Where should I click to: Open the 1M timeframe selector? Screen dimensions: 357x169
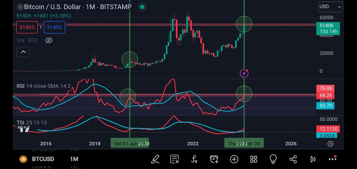[74, 159]
